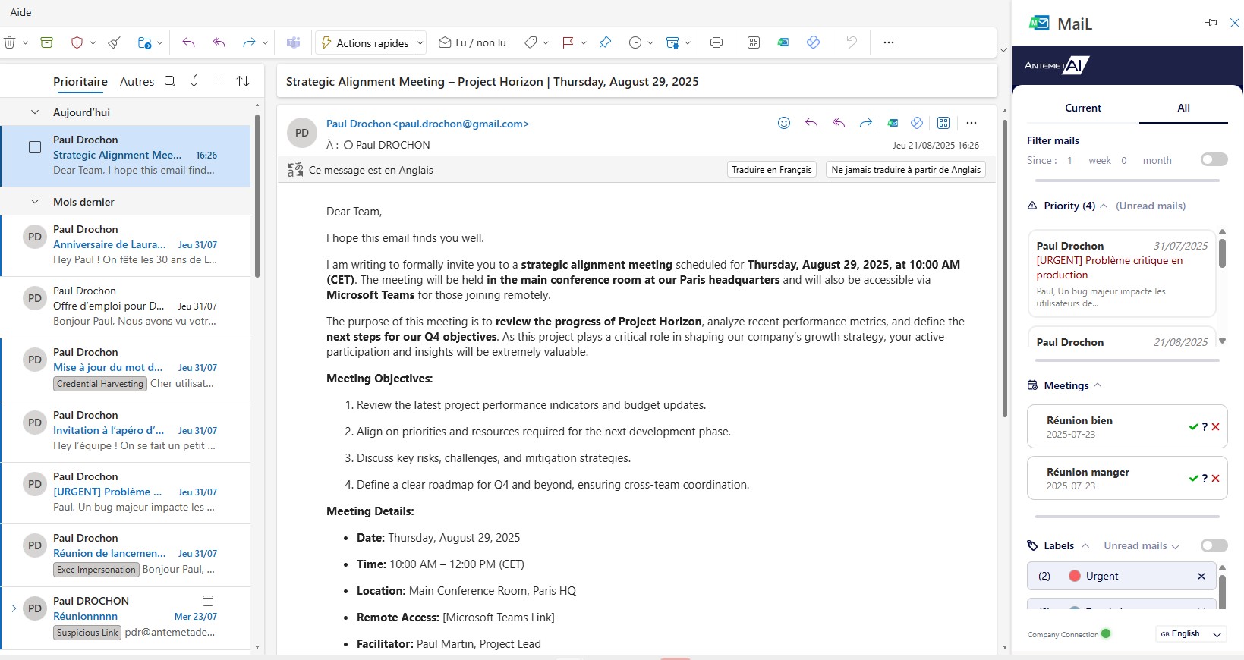Click the emoji reaction icon
The height and width of the screenshot is (660, 1244).
tap(784, 123)
